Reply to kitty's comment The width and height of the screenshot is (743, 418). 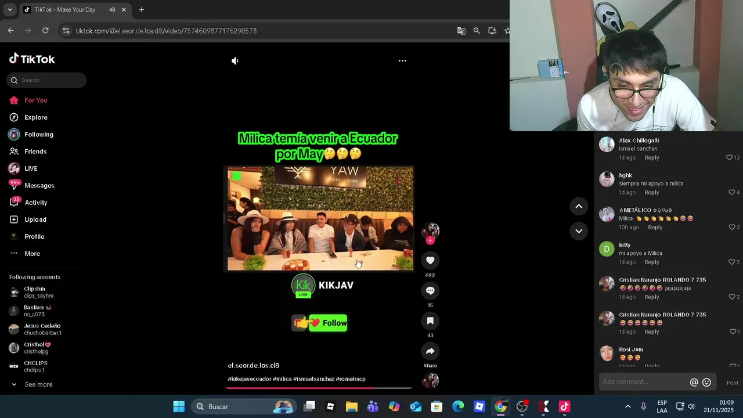pyautogui.click(x=652, y=262)
